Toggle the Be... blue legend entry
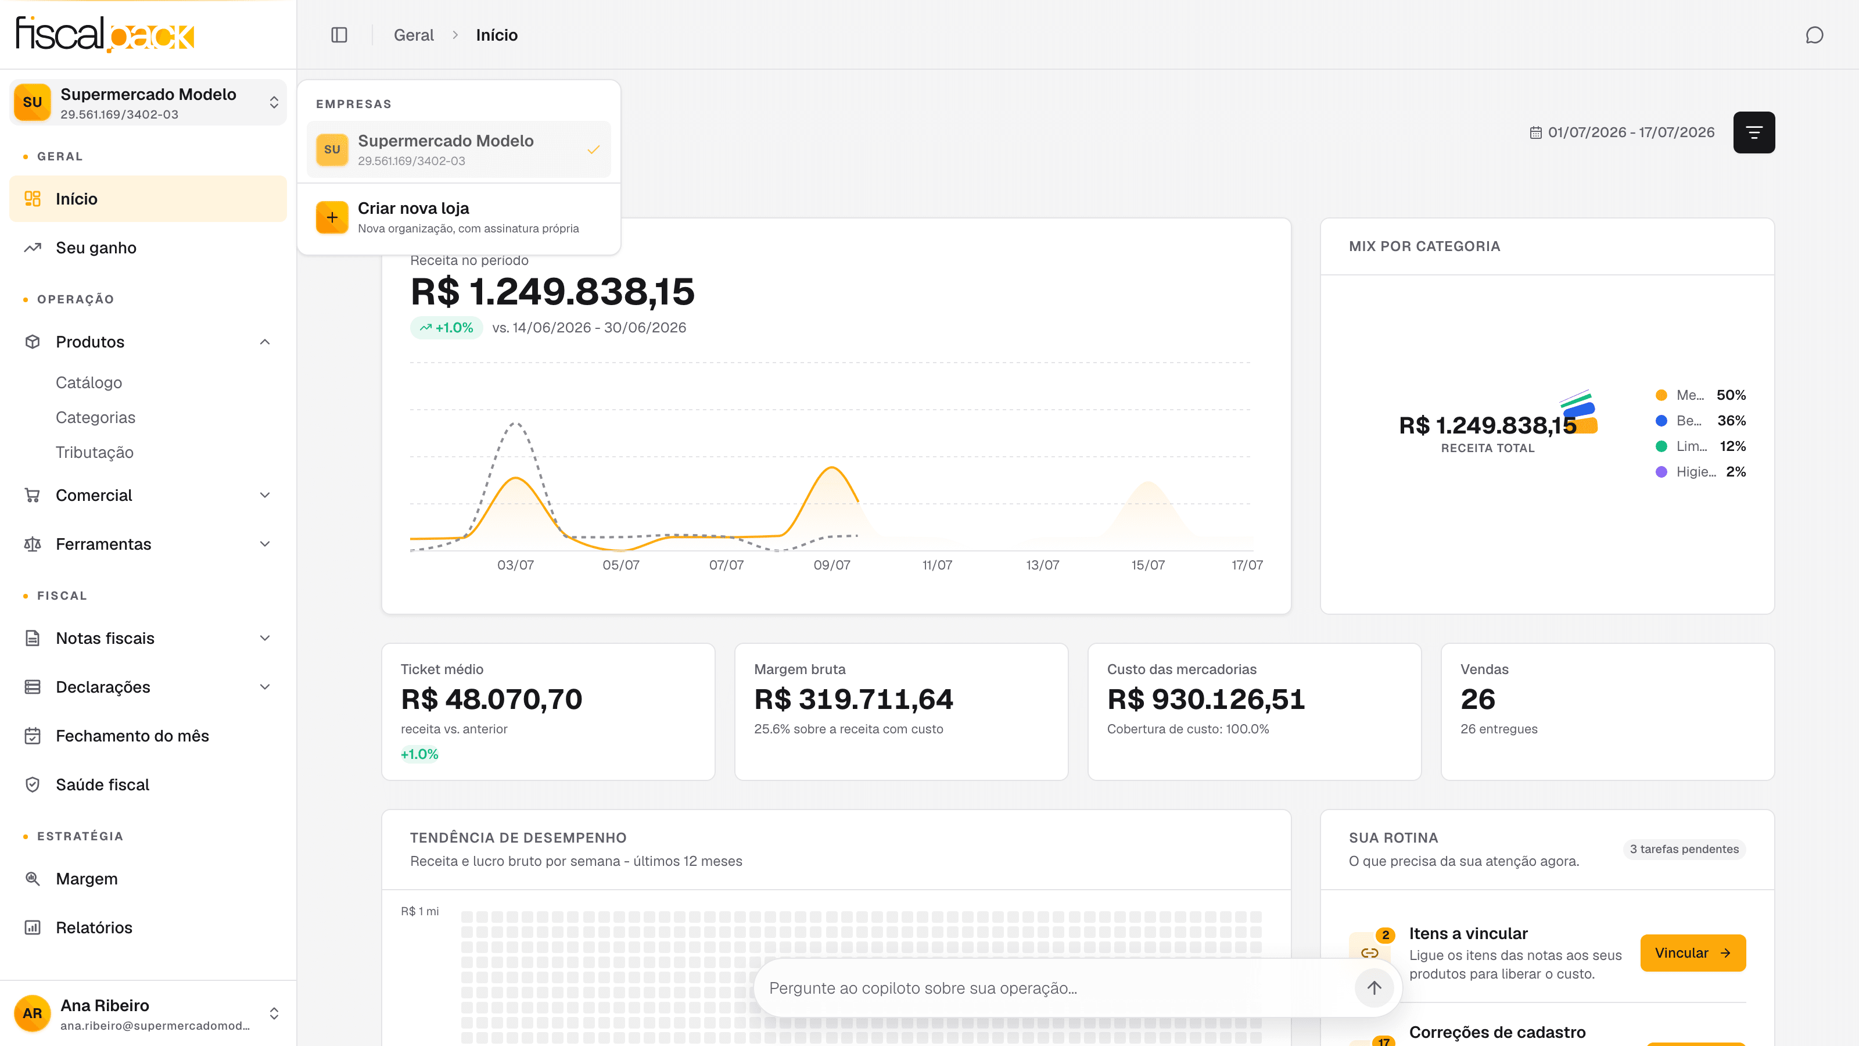 [1700, 420]
